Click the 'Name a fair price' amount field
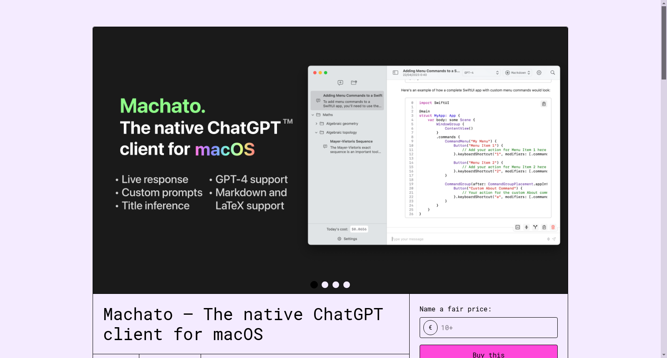Viewport: 667px width, 358px height. tap(488, 328)
